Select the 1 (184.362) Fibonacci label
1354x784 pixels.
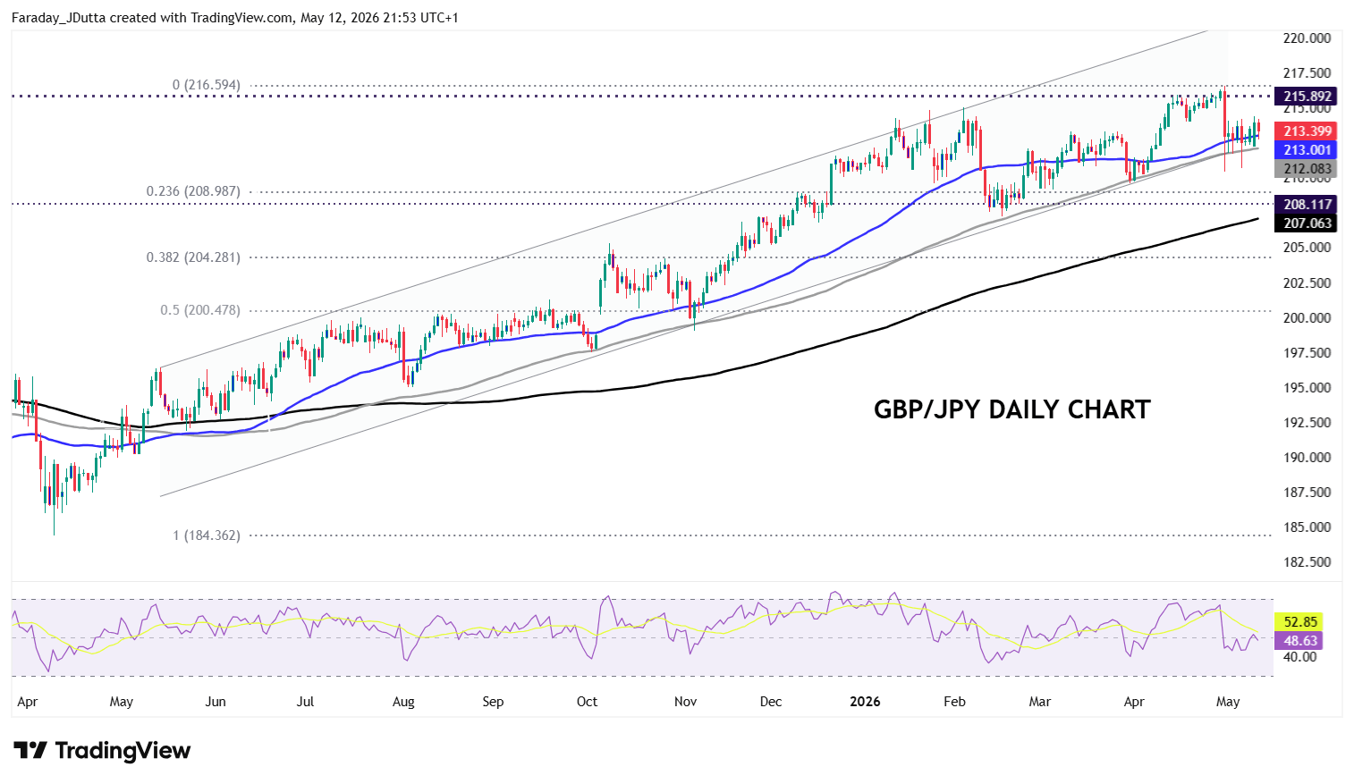tap(207, 535)
